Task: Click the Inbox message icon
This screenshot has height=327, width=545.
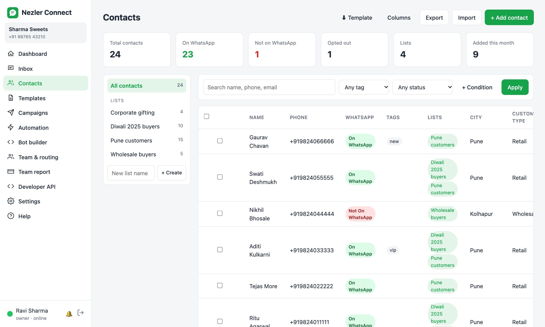Action: (x=11, y=68)
